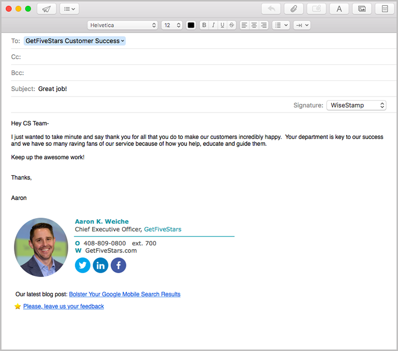Align text left
Screen dimensions: 398x351
click(x=244, y=25)
